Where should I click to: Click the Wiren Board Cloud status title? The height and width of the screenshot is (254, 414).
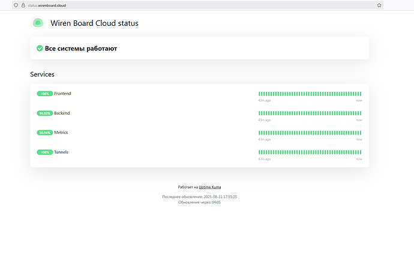[94, 23]
